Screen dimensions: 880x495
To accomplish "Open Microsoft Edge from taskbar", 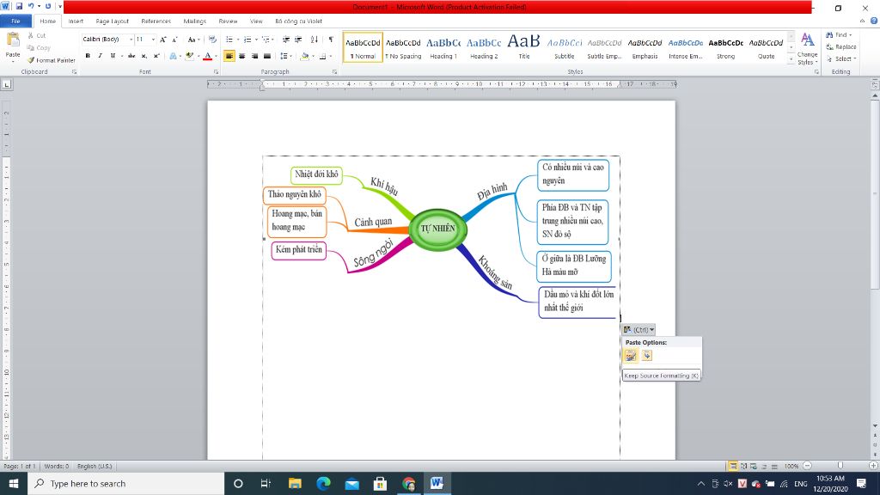I will tap(323, 483).
